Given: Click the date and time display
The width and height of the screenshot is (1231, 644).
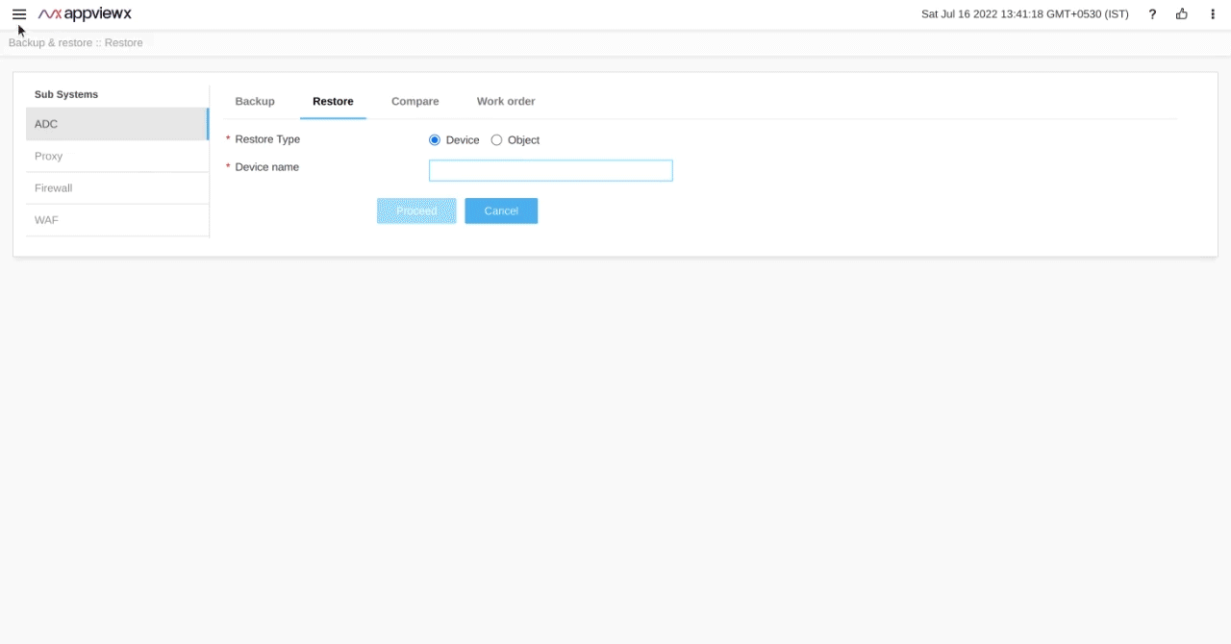Looking at the screenshot, I should click(x=1024, y=13).
